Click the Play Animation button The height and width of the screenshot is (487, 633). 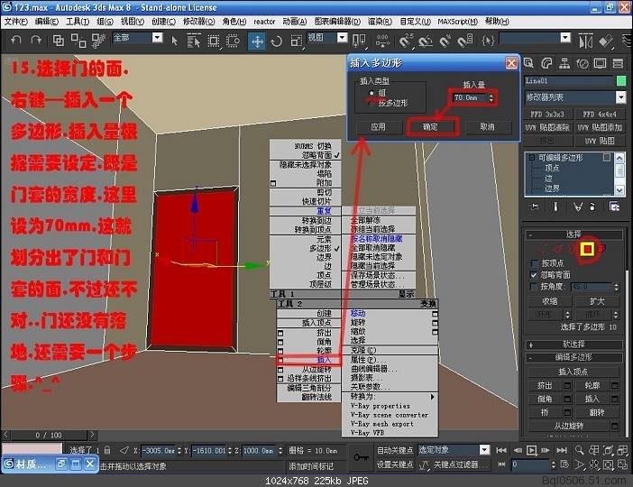point(532,450)
